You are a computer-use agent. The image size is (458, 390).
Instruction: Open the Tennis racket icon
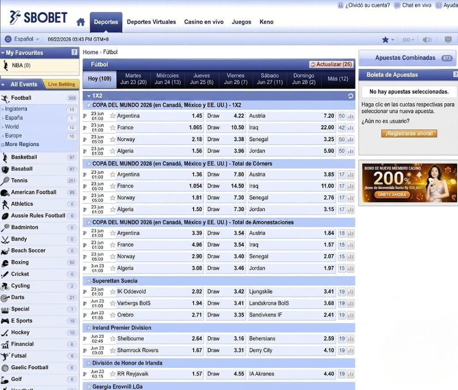[5, 181]
